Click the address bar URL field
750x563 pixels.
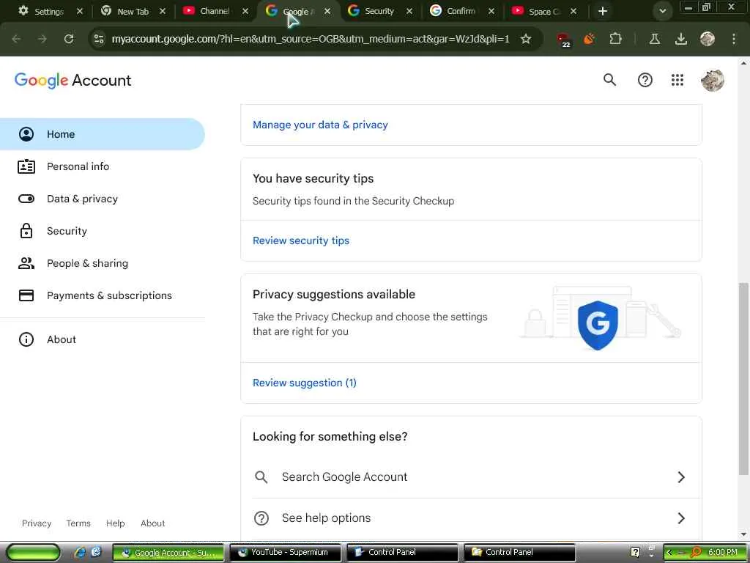[x=311, y=39]
